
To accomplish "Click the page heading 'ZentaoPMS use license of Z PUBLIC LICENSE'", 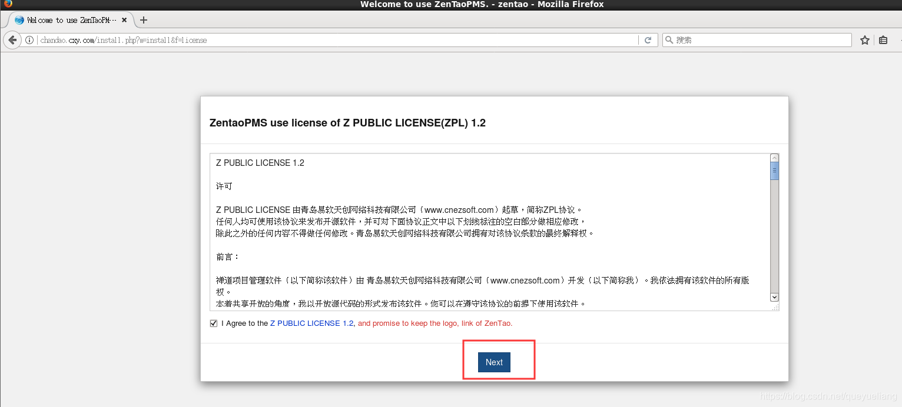I will click(347, 123).
